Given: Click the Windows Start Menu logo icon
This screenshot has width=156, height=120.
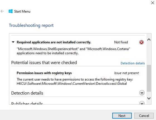Looking at the screenshot, I should click(11, 11).
